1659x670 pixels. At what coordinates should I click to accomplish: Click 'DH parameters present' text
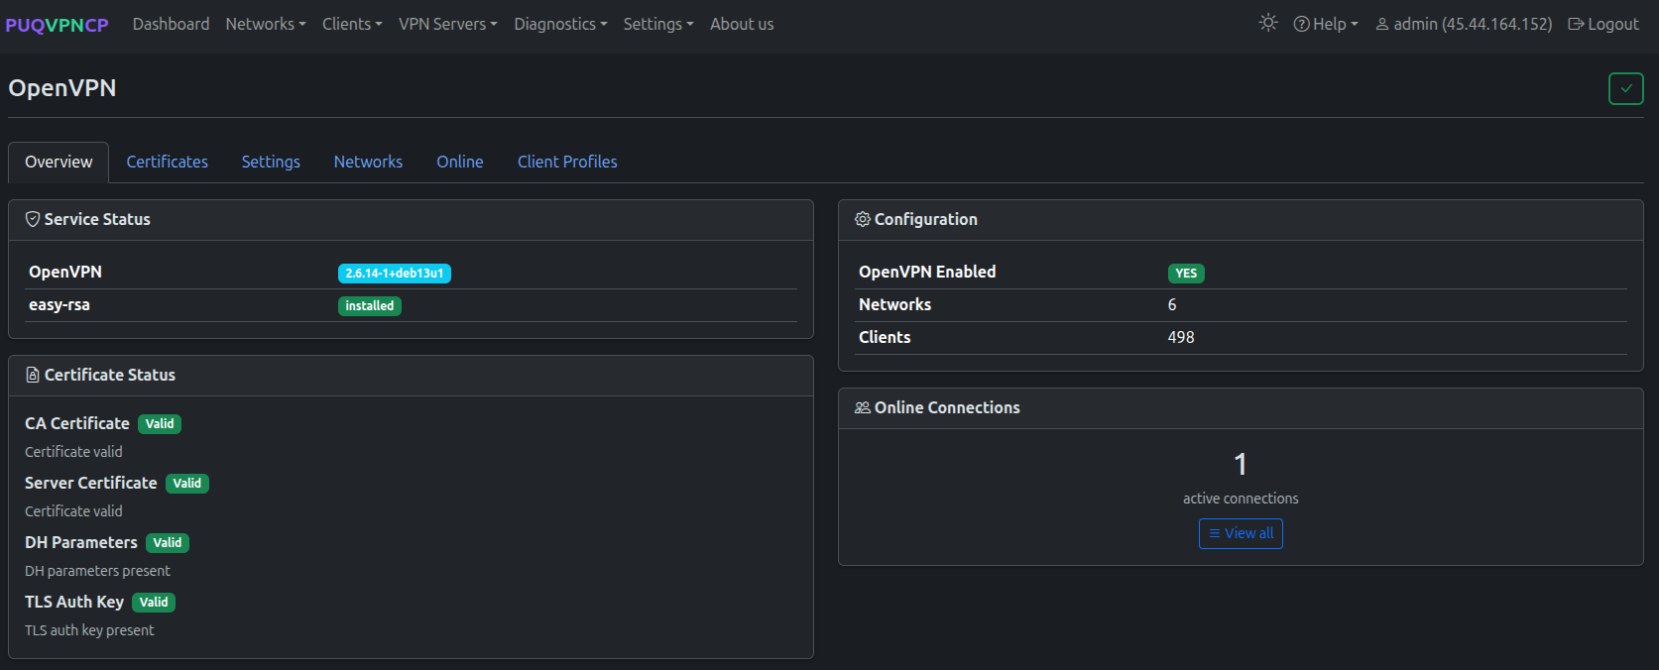click(x=97, y=571)
